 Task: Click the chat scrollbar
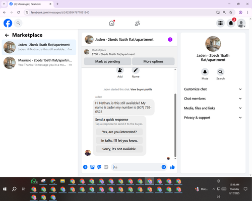tap(175, 125)
